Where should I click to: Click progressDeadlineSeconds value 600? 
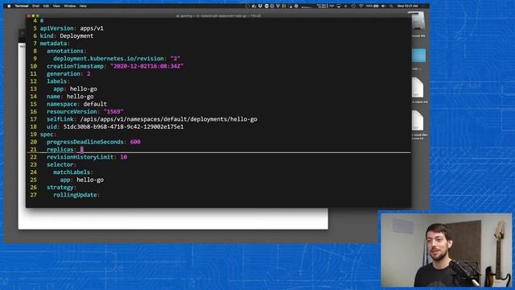[135, 142]
